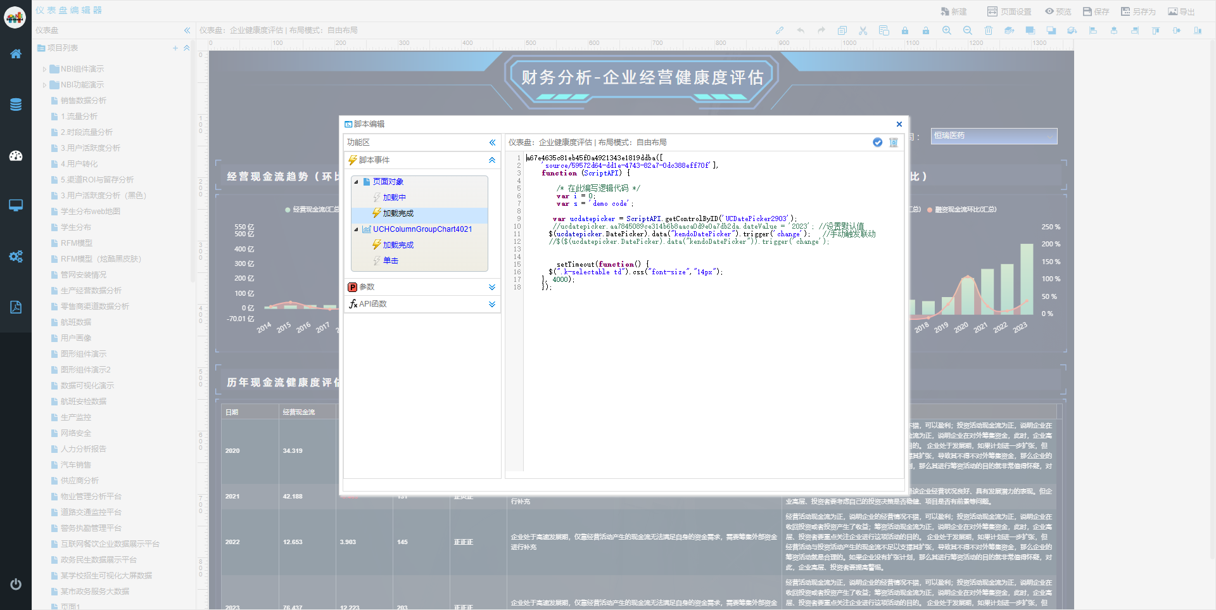
Task: Collapse the UCHColumnGroupChart4021 tree node
Action: (x=356, y=229)
